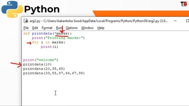189x106 pixels.
Task: Click the Python logo icon
Action: pyautogui.click(x=12, y=9)
